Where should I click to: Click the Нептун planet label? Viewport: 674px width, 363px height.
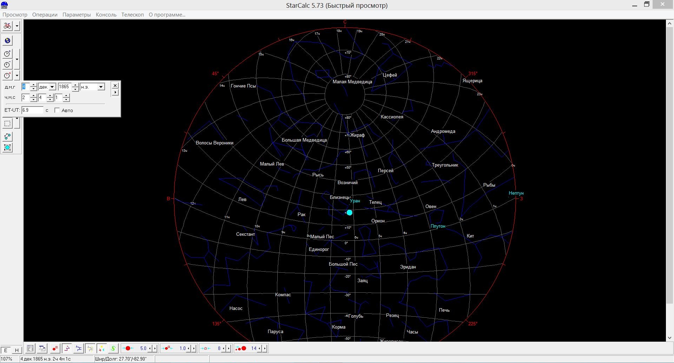pos(516,193)
